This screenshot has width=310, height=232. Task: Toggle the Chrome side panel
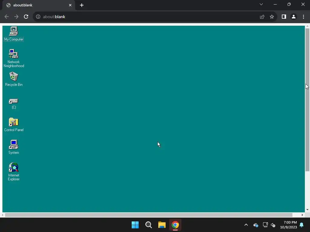coord(284,17)
